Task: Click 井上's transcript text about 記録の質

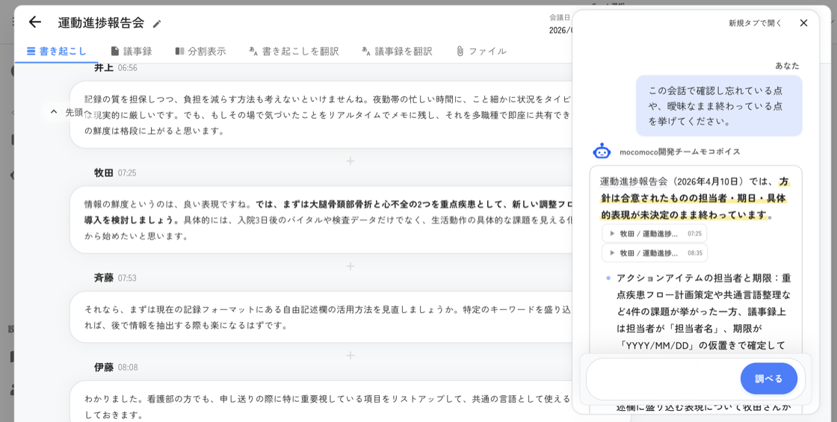Action: point(328,115)
